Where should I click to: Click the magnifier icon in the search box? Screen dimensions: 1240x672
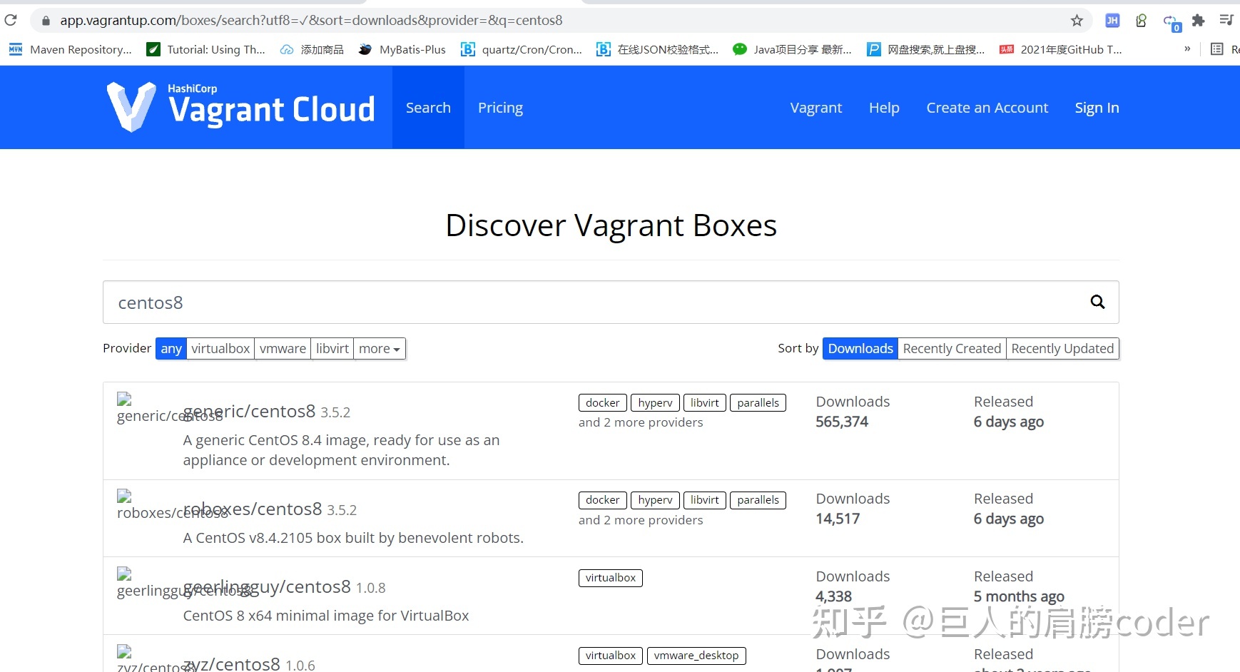point(1097,302)
